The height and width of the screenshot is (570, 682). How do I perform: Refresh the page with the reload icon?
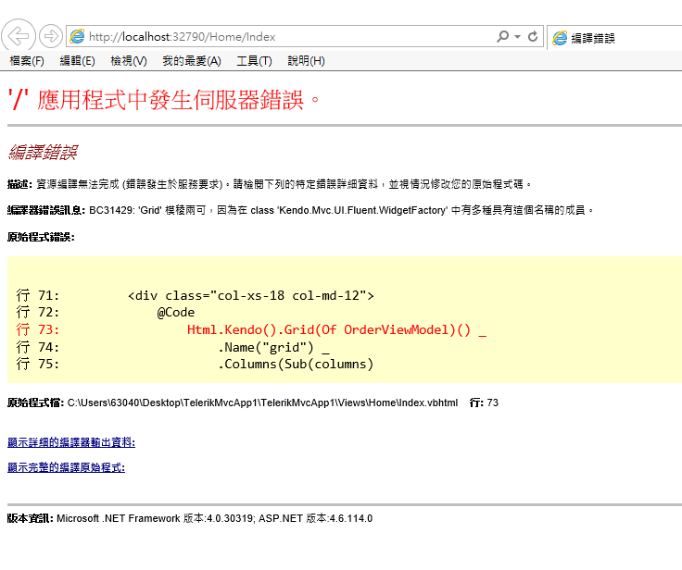pyautogui.click(x=533, y=37)
